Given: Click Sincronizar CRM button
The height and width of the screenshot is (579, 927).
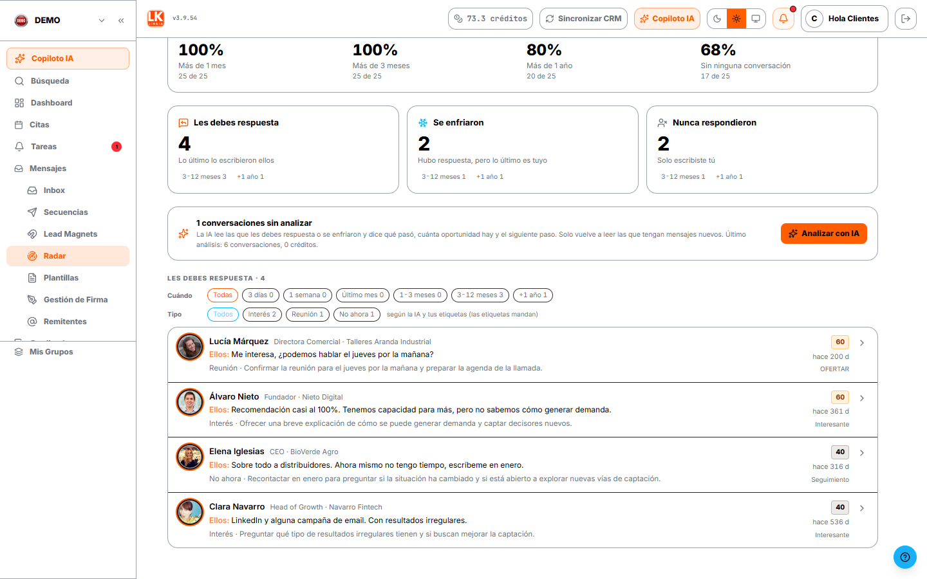Looking at the screenshot, I should [584, 19].
